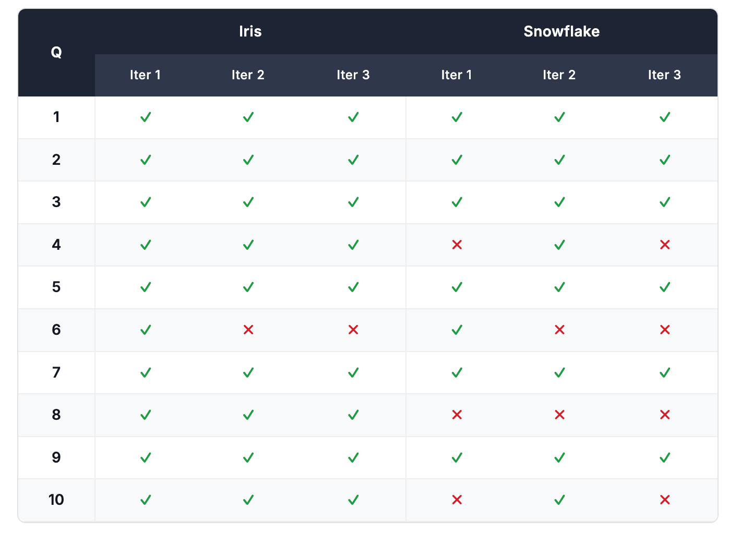The height and width of the screenshot is (533, 741).
Task: Click row number 2 cell
Action: click(56, 160)
